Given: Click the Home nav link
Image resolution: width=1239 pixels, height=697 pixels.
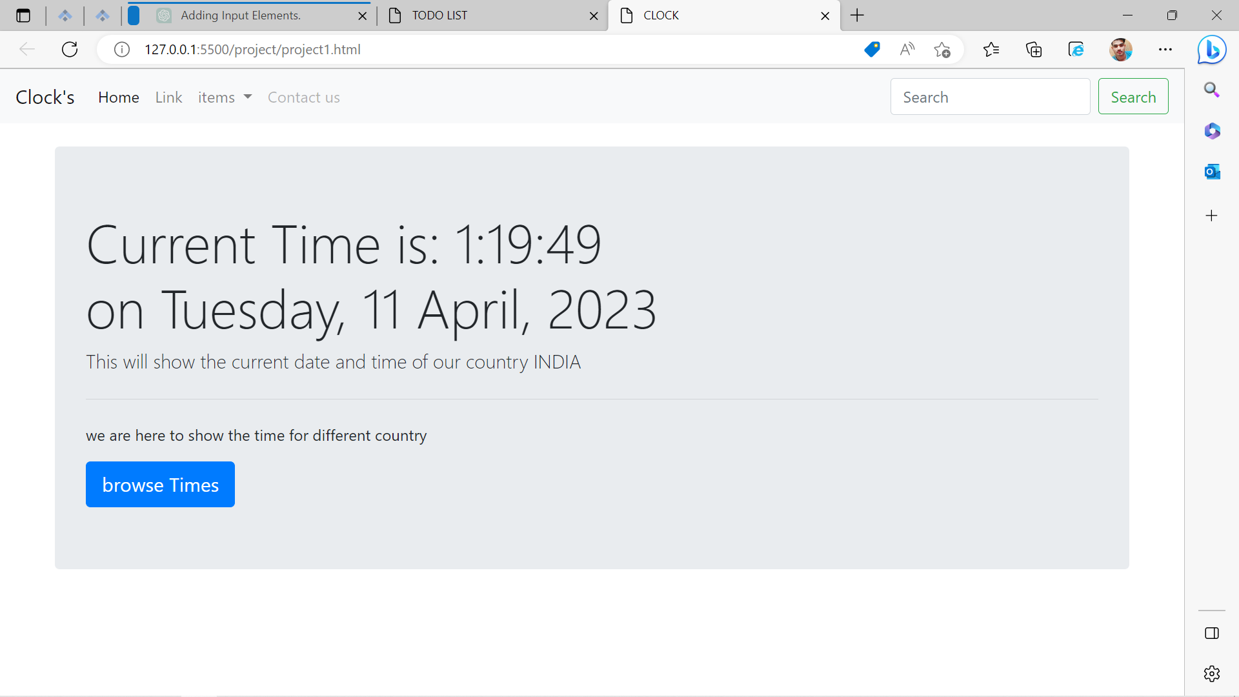Looking at the screenshot, I should tap(119, 97).
